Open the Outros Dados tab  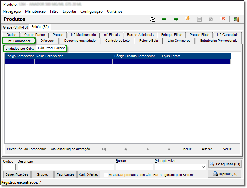click(34, 35)
